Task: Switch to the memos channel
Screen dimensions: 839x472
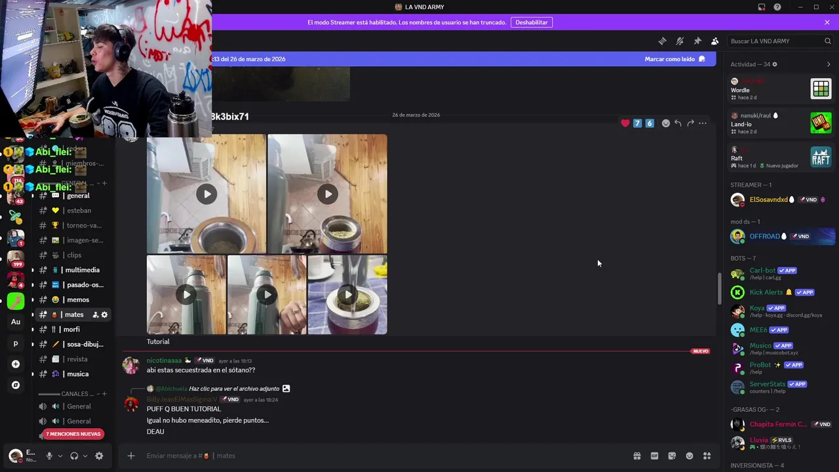Action: [x=72, y=300]
